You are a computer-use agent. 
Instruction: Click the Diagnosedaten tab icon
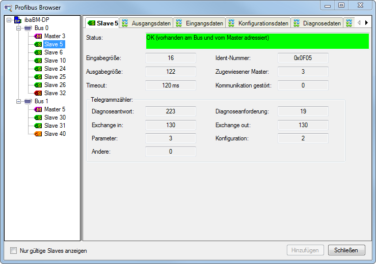(x=297, y=23)
